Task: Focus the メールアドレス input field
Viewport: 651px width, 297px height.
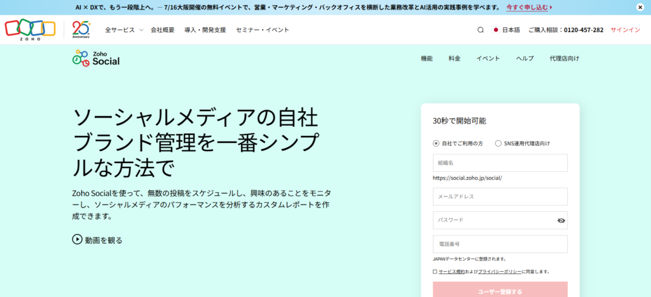Action: click(500, 196)
